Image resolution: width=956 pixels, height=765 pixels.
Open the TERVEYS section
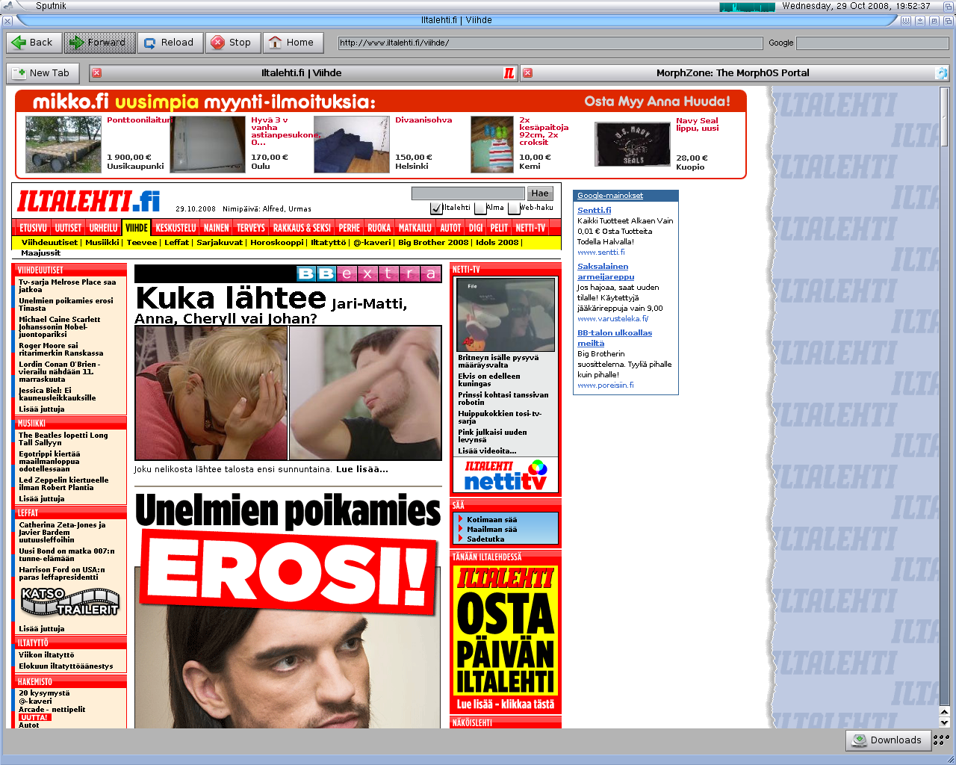coord(251,228)
